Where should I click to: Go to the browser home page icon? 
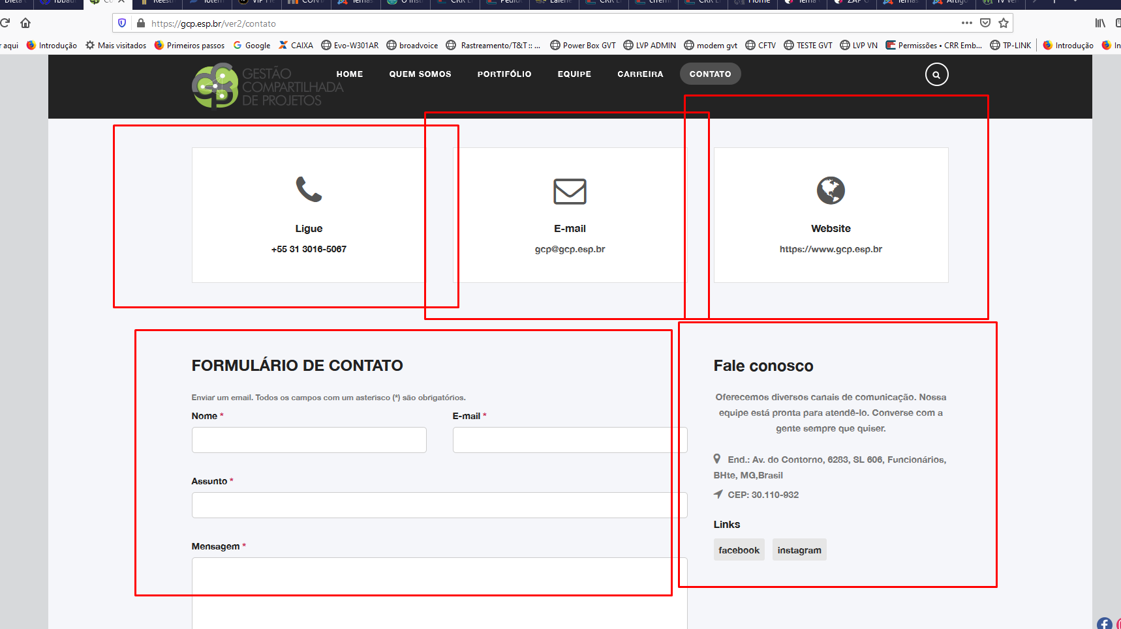click(x=25, y=23)
